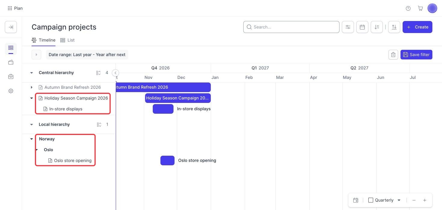
Task: Open the help question mark icon
Action: [x=408, y=8]
